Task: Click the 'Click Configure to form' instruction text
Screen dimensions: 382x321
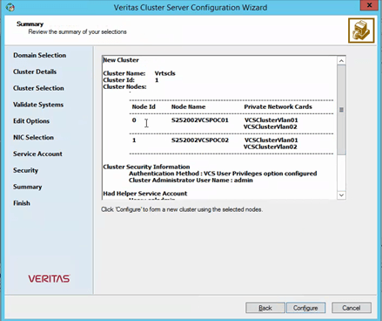Action: [x=182, y=209]
